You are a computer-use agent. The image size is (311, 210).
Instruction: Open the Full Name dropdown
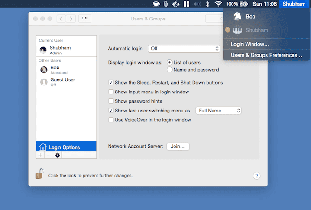click(x=219, y=111)
